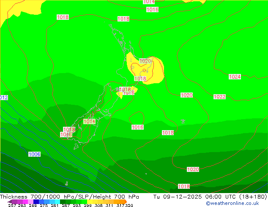Screen dimensions: 268x207
Task: Click the map title 'Thickness 700/1000 hPa/SLP/Height 700 hPa'
Action: click(69, 196)
